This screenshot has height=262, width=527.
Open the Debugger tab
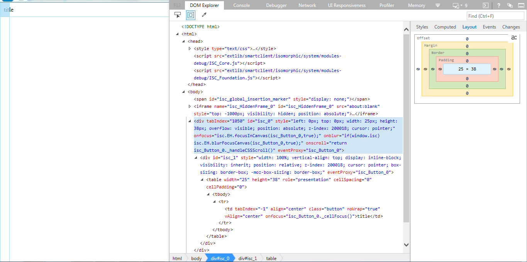click(x=276, y=5)
